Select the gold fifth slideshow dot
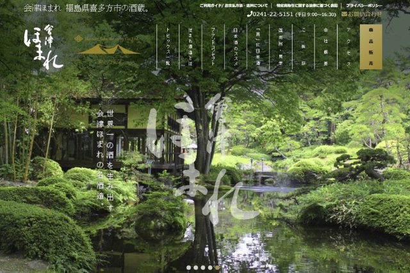410x273 pixels. point(217,267)
